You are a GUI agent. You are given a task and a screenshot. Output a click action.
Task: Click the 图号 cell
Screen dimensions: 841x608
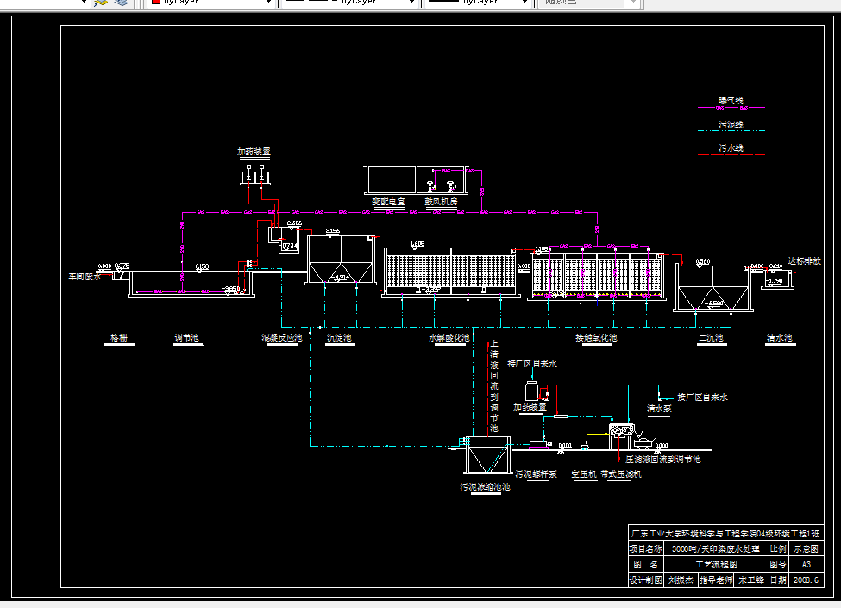[x=778, y=565]
